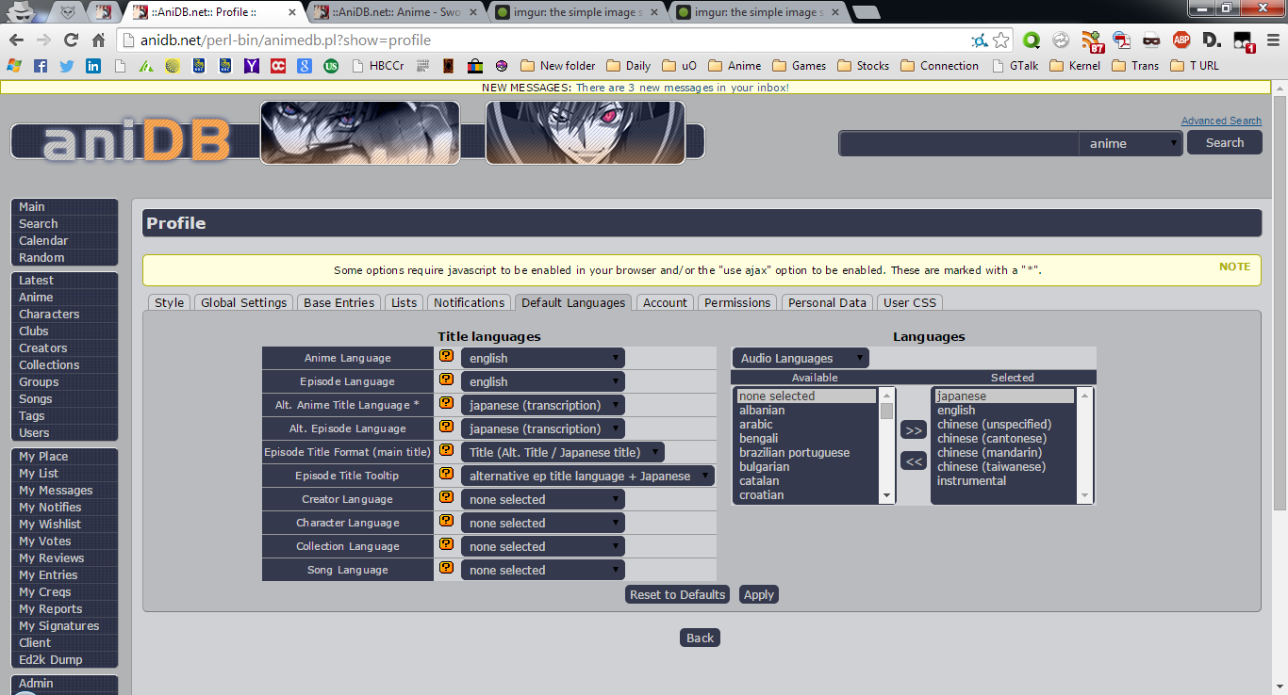
Task: Open the Anime Language dropdown
Action: [x=542, y=358]
